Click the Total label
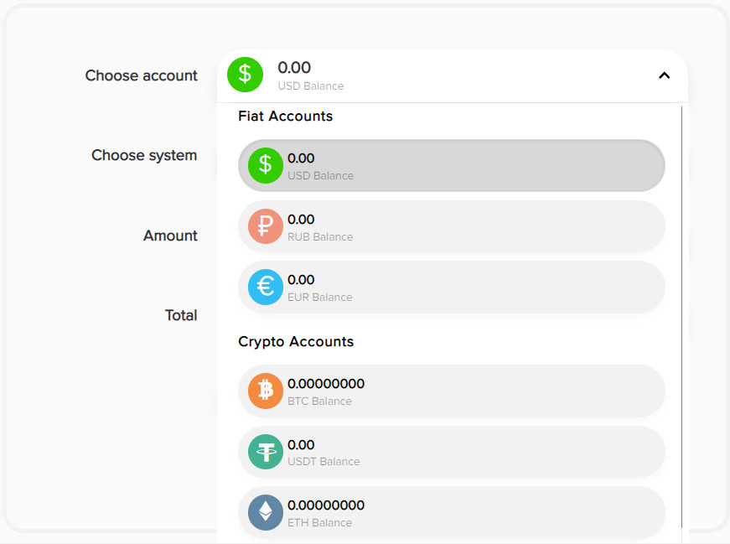Screen dimensions: 730x544 pos(181,315)
